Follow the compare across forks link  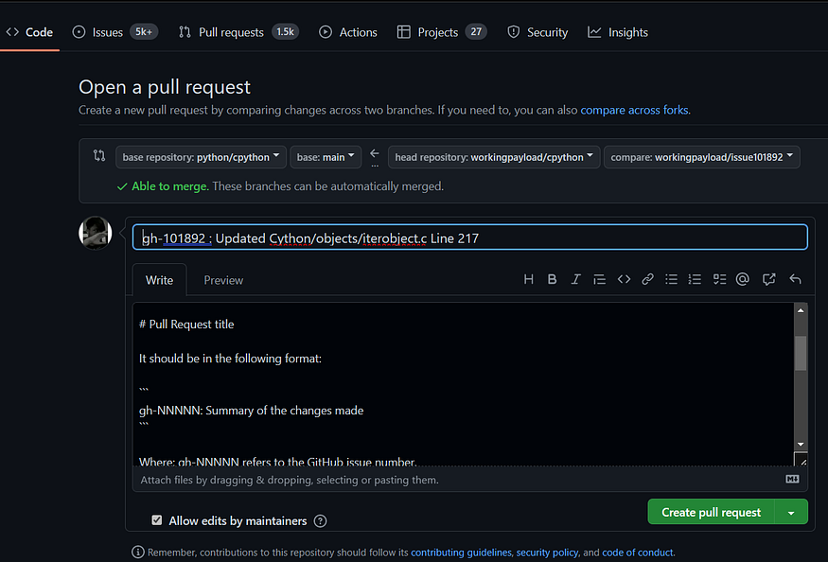point(634,110)
